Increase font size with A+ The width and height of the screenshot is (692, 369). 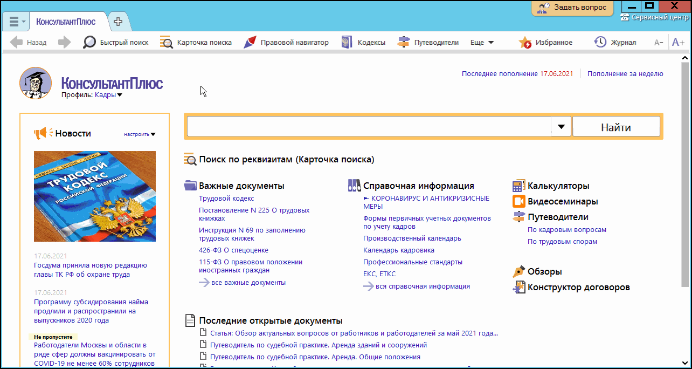[678, 42]
